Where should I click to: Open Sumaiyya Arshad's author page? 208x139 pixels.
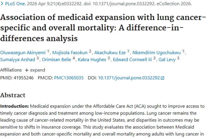[x=17, y=59]
